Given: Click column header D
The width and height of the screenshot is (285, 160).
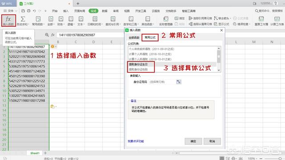Looking at the screenshot, I should (94, 42).
